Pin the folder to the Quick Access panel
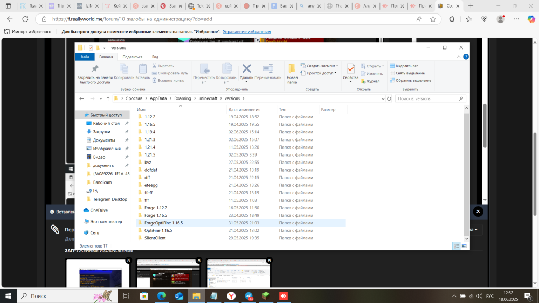The width and height of the screenshot is (539, 303). [x=94, y=74]
